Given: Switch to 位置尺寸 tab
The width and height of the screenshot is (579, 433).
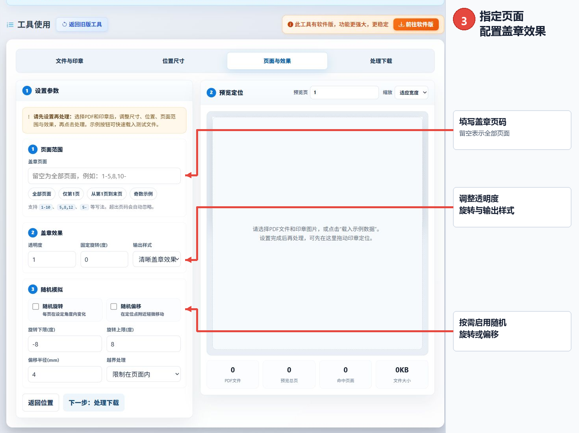Looking at the screenshot, I should point(173,61).
